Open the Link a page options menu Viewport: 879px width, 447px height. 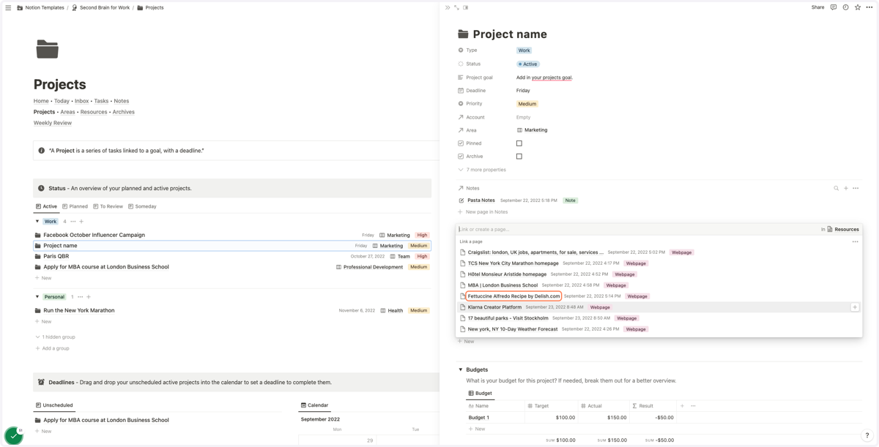(x=855, y=241)
